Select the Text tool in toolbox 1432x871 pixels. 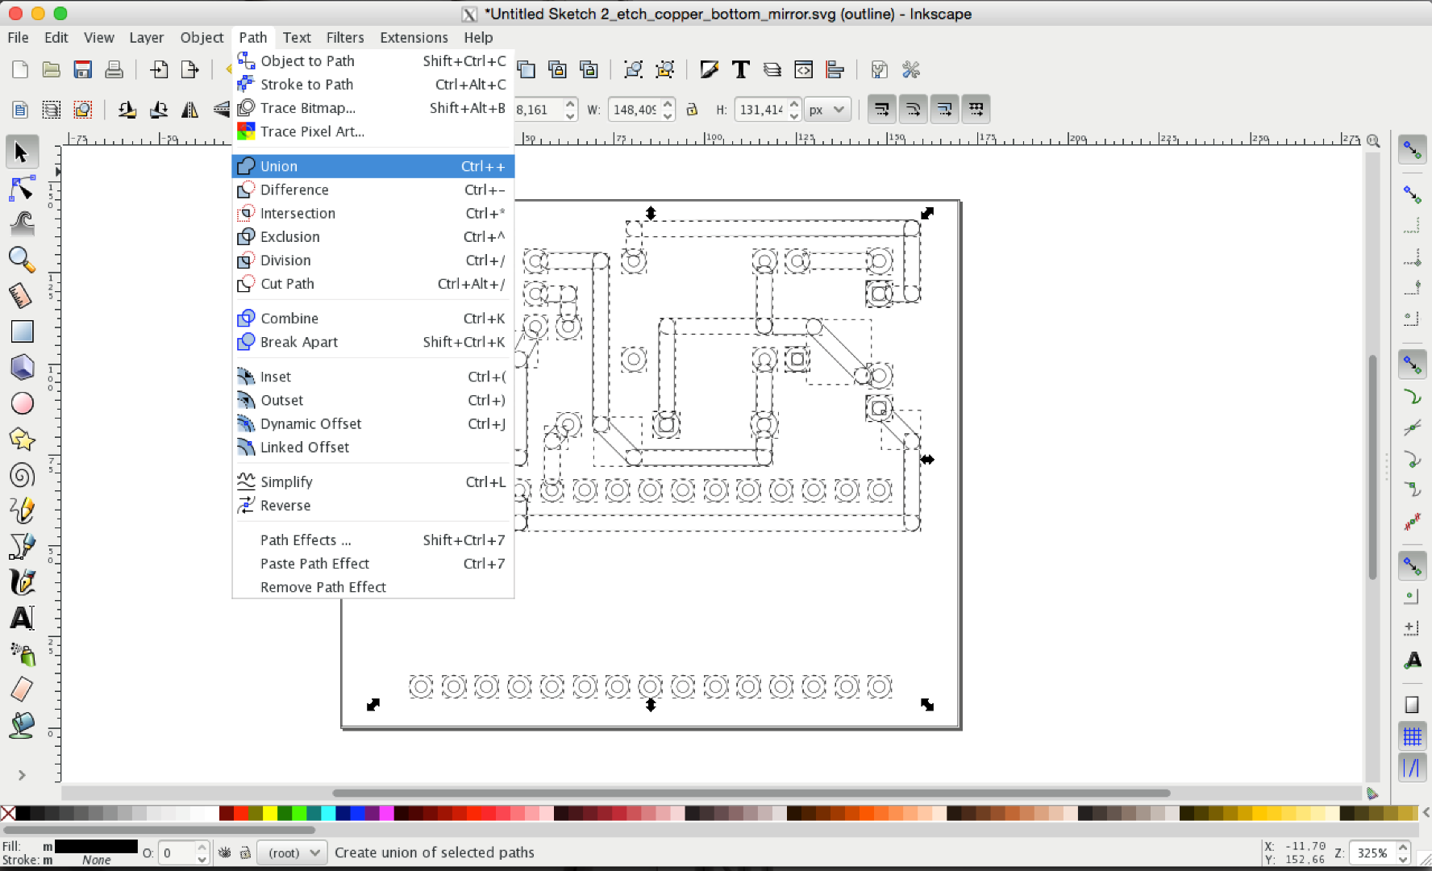22,618
